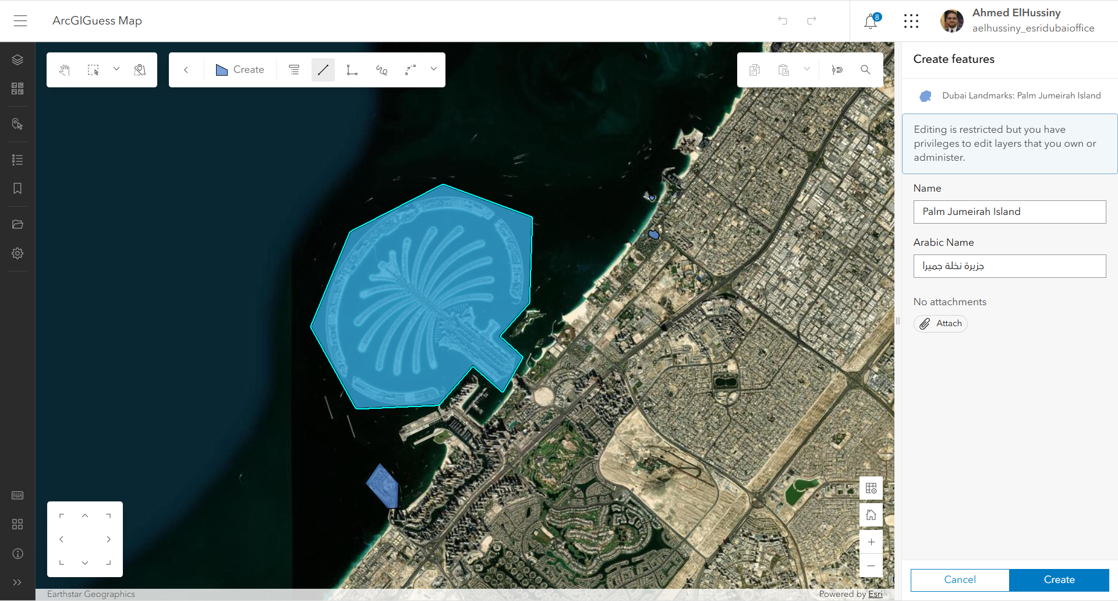The width and height of the screenshot is (1118, 601).
Task: Click the Attach button
Action: coord(940,324)
